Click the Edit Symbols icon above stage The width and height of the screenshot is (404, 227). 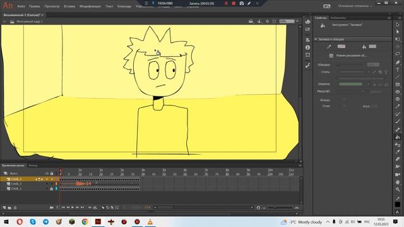point(259,21)
